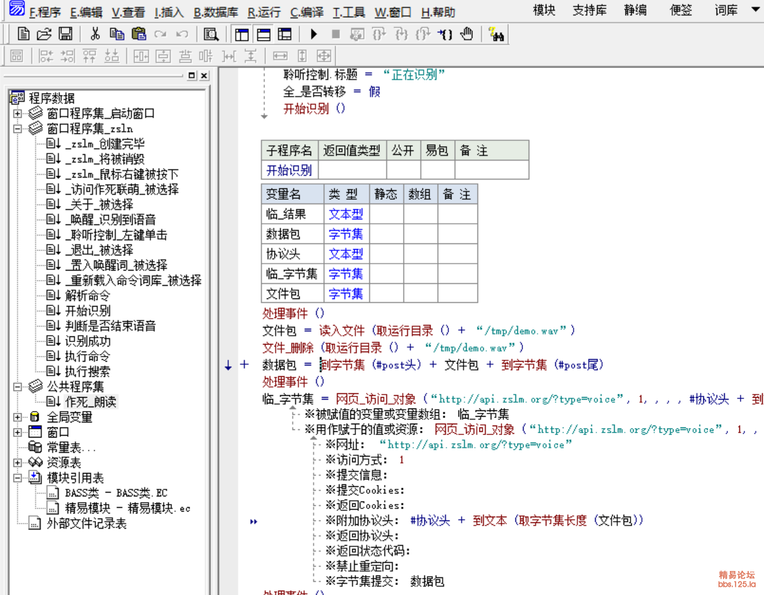Click the 便签 button in top bar
Screen dimensions: 764x595
tap(682, 11)
